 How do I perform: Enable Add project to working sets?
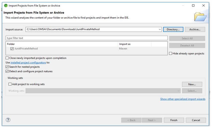coord(10,84)
